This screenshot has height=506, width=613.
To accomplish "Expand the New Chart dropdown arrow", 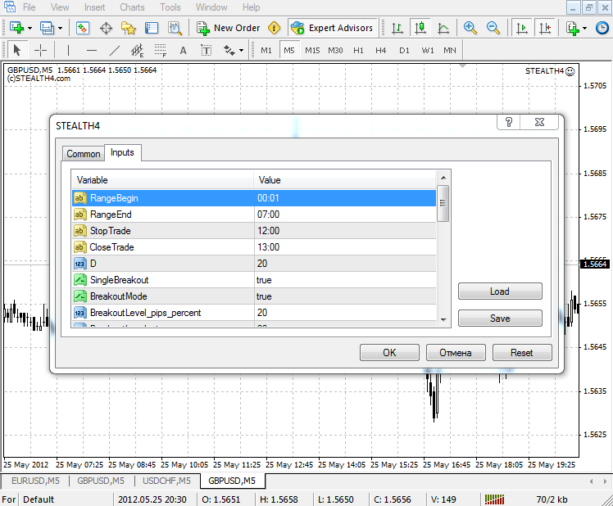I will (30, 28).
